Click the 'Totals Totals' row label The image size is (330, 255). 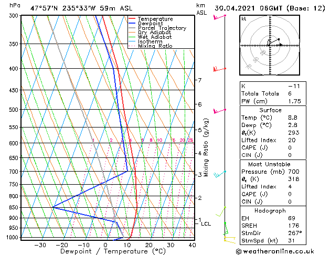[260, 93]
